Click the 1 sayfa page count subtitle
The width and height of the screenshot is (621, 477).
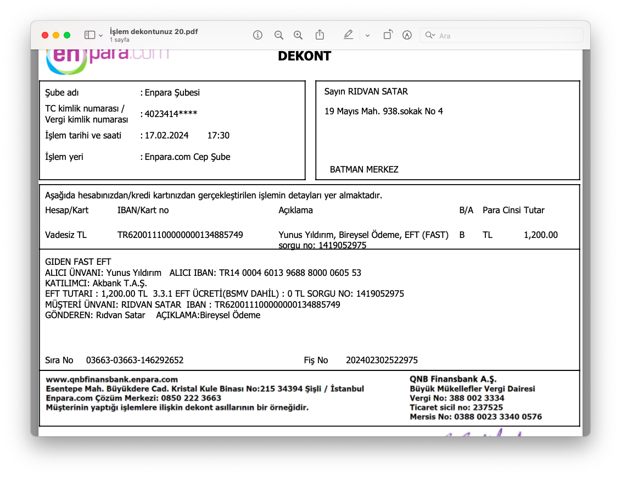click(119, 40)
